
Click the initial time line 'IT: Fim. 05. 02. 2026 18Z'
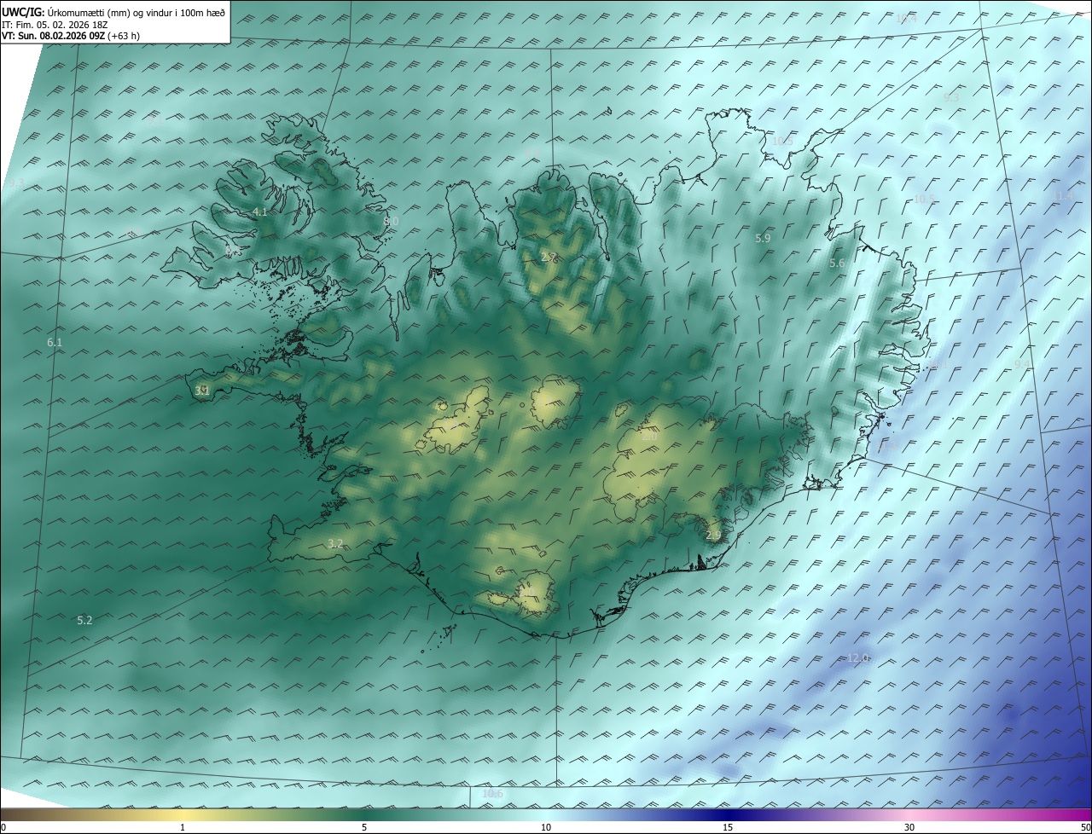point(55,25)
